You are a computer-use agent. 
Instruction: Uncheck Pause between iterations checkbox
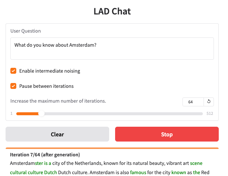(13, 86)
